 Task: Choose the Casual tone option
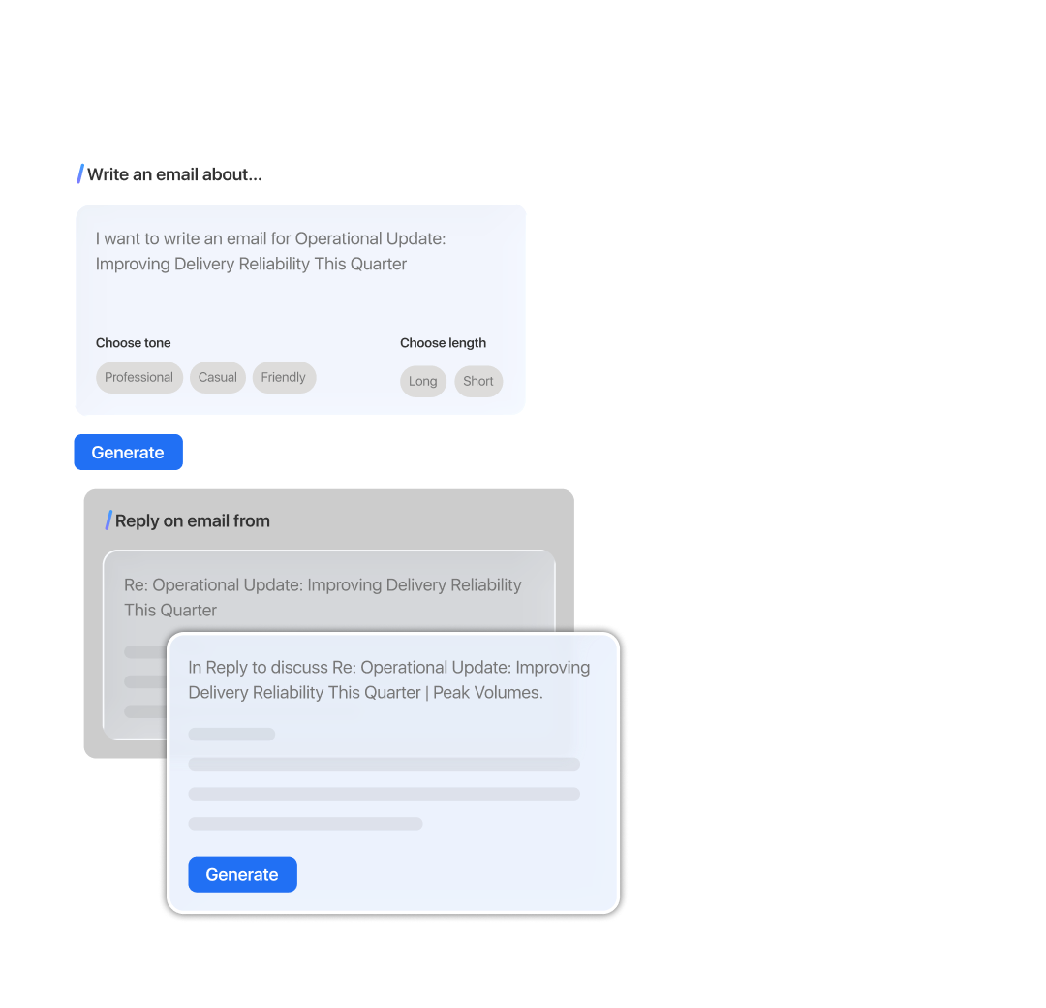[x=218, y=377]
